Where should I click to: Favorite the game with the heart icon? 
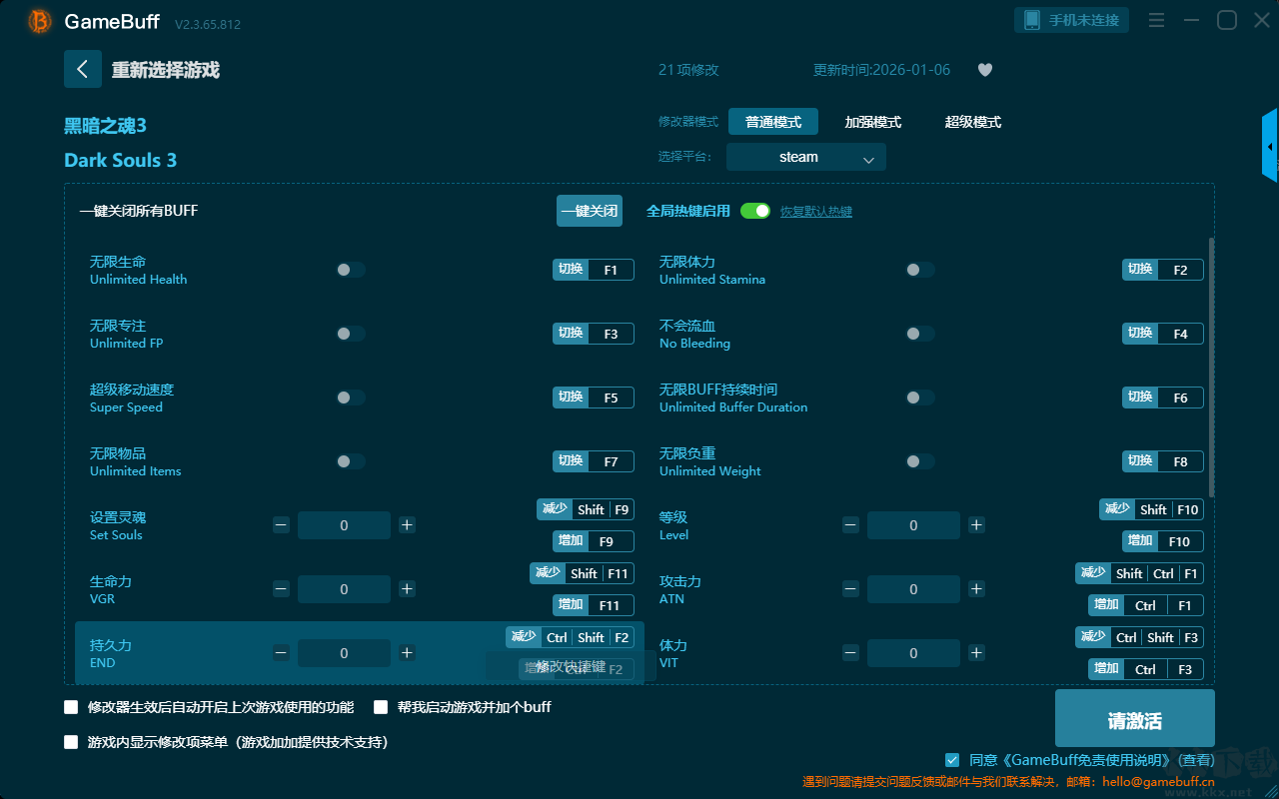click(x=984, y=70)
